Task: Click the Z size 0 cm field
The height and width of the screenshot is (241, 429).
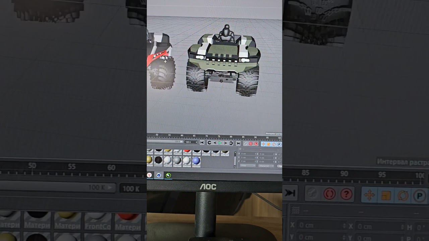Action: pyautogui.click(x=266, y=161)
